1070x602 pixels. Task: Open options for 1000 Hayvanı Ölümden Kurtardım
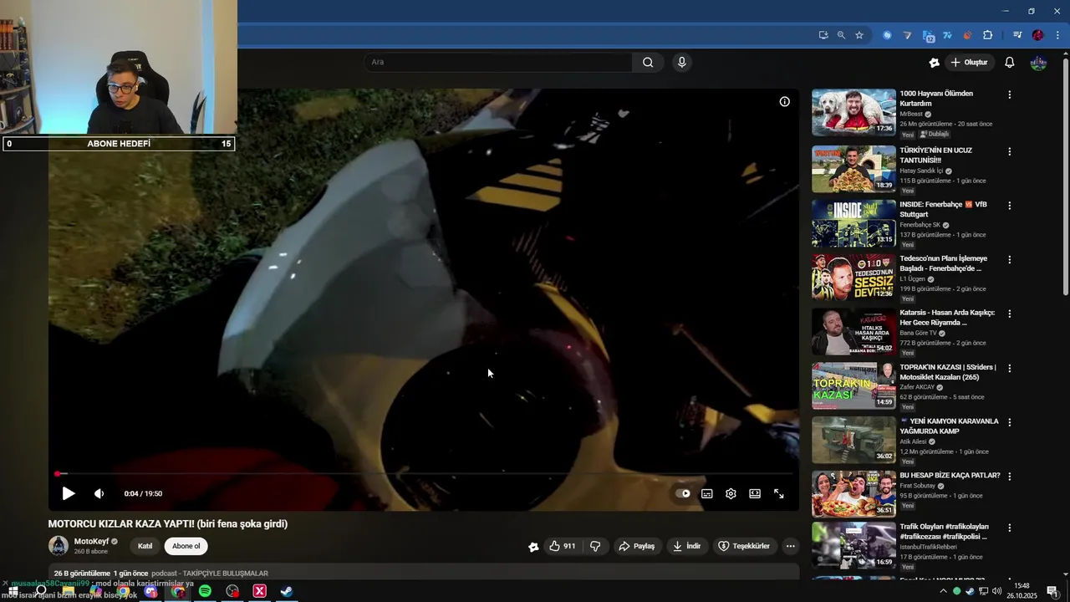tap(1009, 94)
